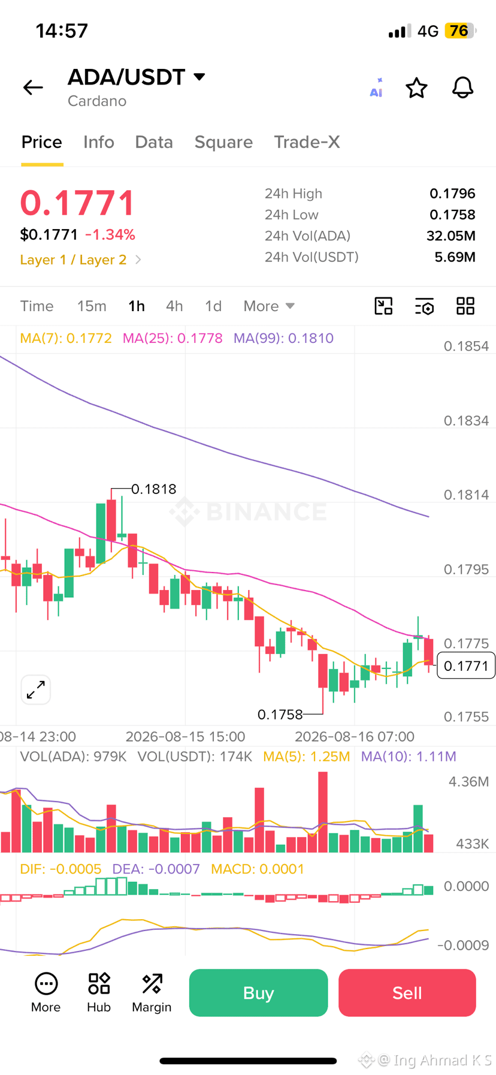The height and width of the screenshot is (1075, 496).
Task: Tap the battery indicator showing 76
Action: coord(460,31)
